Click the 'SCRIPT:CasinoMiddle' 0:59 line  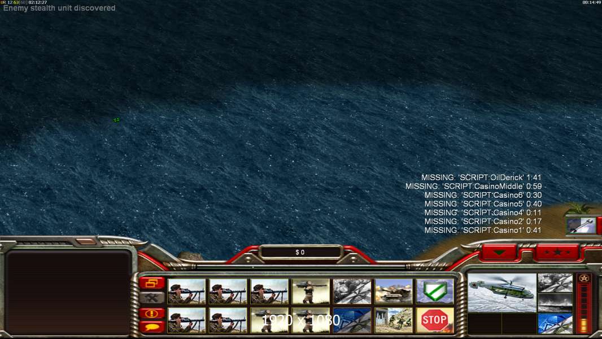pos(473,186)
